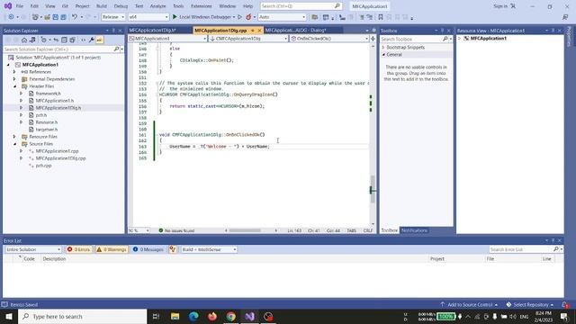Viewport: 576px width, 324px height.
Task: Open the Build + IntelliSense dropdown
Action: (209, 249)
